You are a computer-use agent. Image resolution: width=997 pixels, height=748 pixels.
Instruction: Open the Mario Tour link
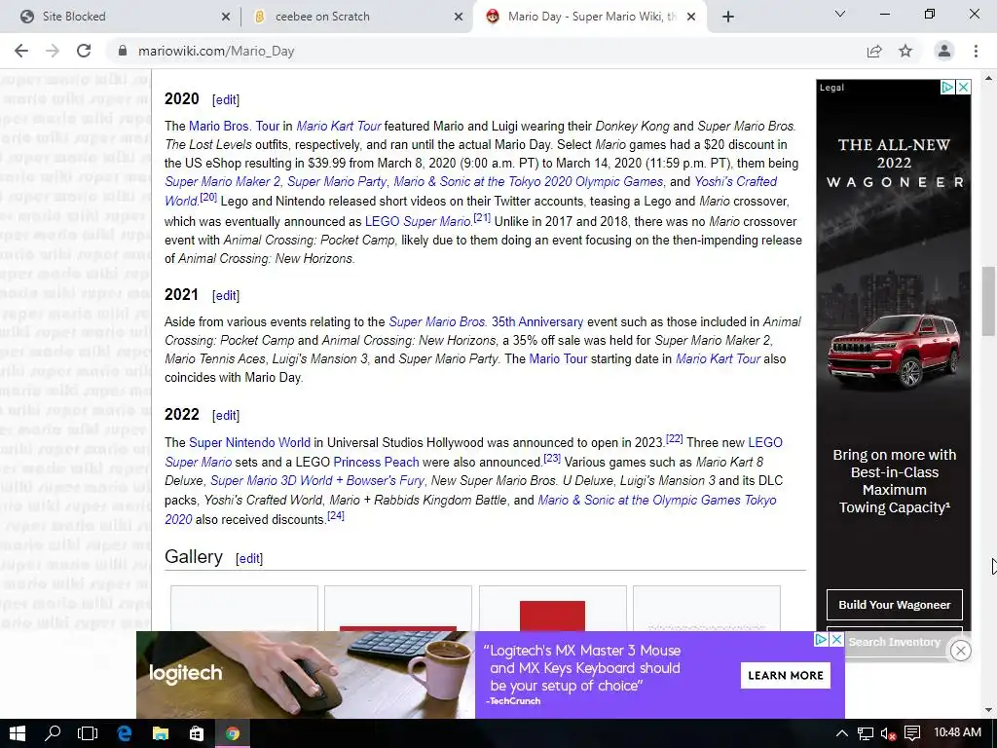(x=558, y=358)
